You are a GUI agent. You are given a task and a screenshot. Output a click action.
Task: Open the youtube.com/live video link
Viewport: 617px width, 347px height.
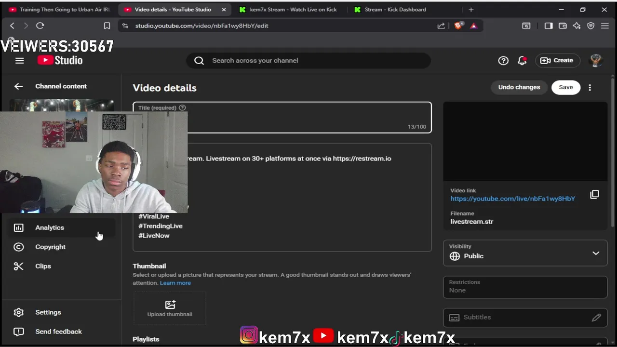[x=512, y=199]
